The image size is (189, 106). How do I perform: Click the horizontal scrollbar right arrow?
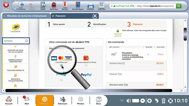[182, 90]
